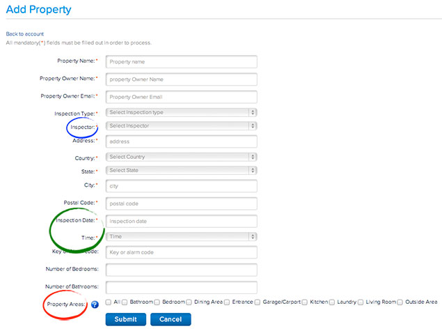This screenshot has width=442, height=331.
Task: Click the Key or alarm code field
Action: point(181,252)
